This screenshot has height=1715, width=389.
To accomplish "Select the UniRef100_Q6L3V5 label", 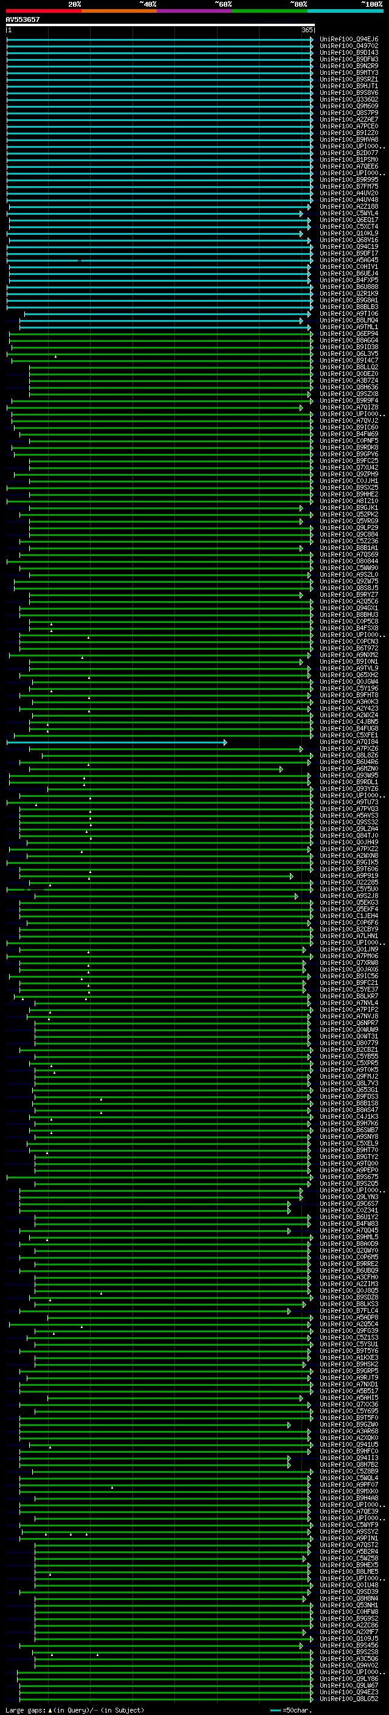I will point(349,353).
